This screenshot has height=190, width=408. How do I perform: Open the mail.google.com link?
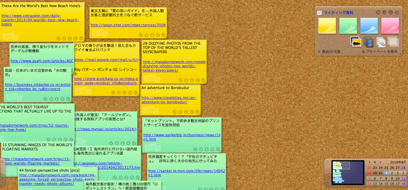pyautogui.click(x=106, y=59)
